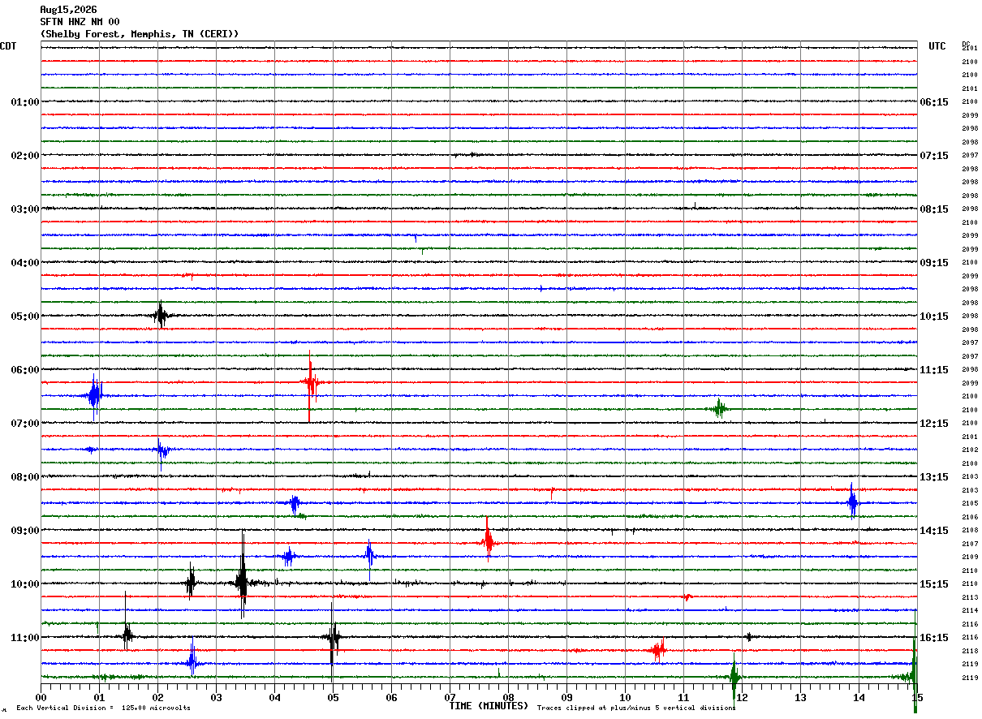The width and height of the screenshot is (982, 719).
Task: Select the SFTN HNZ NM 00 station title
Action: click(x=80, y=22)
